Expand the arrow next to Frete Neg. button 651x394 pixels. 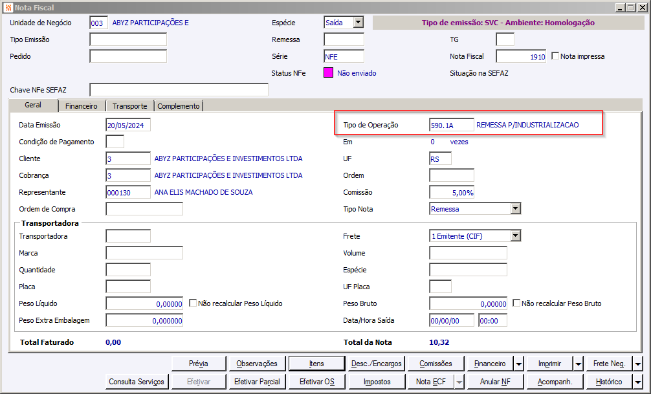pos(637,364)
